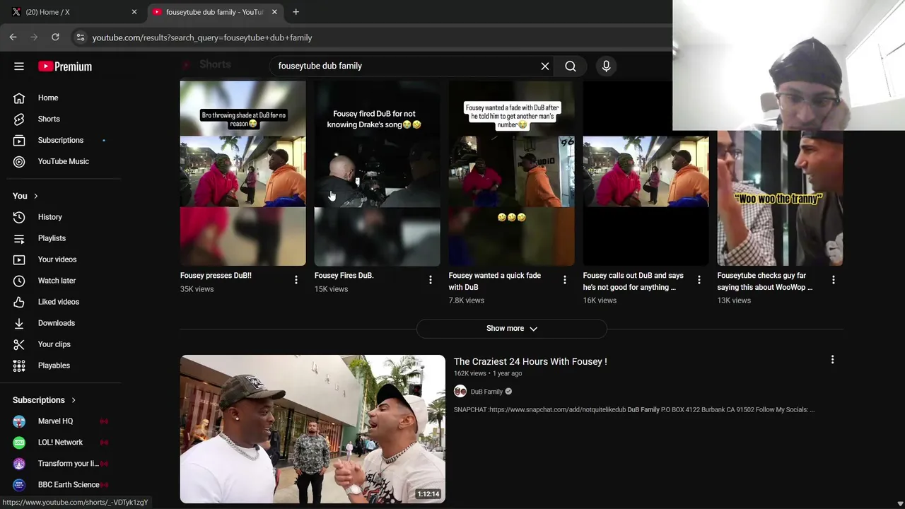Screen dimensions: 905x509
Task: Click the Shorts shelf heading
Action: tap(215, 64)
